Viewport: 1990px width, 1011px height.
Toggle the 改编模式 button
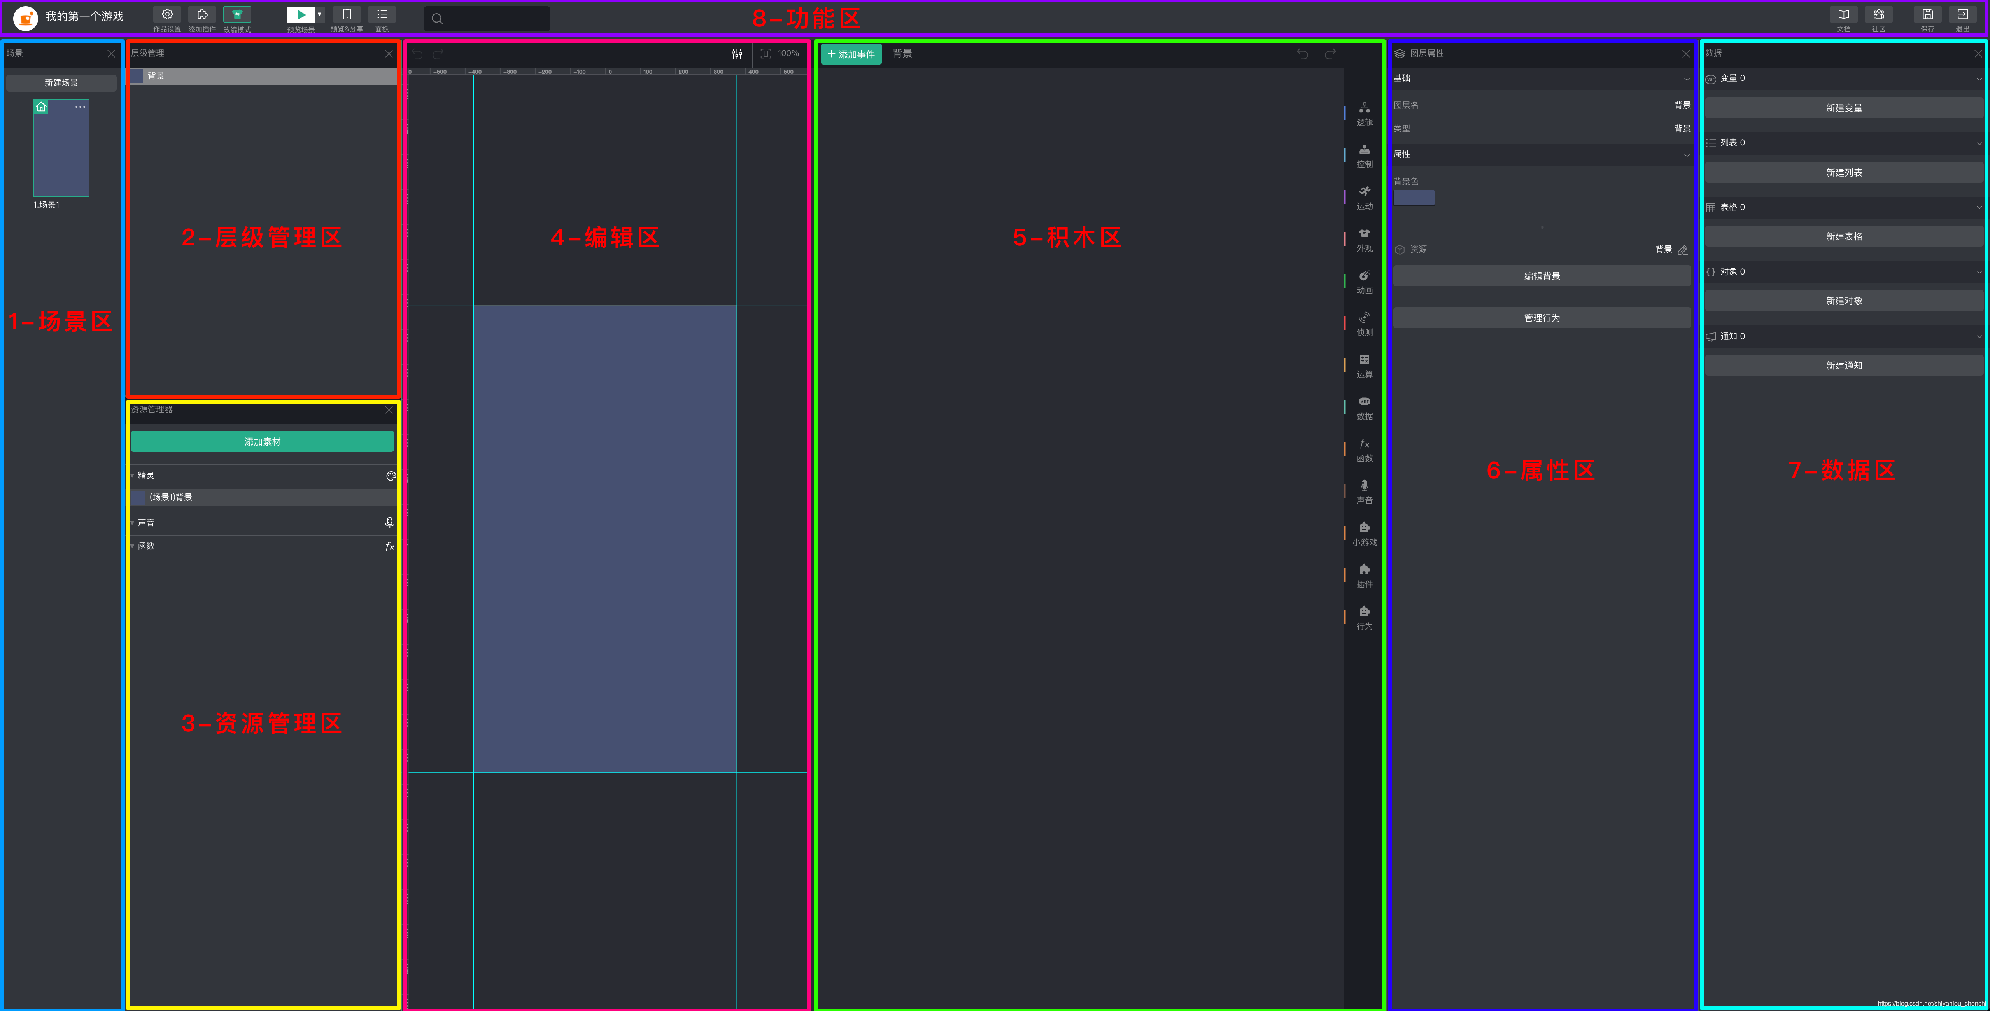pyautogui.click(x=237, y=15)
